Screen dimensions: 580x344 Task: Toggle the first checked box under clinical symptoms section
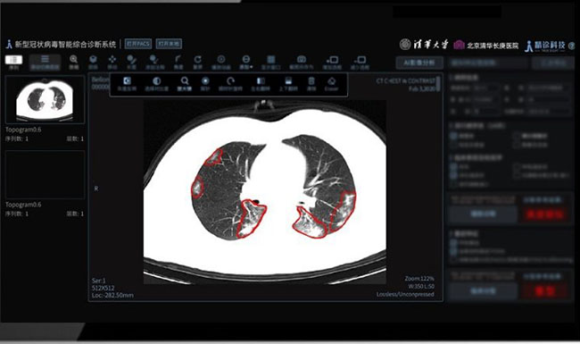[x=453, y=167]
